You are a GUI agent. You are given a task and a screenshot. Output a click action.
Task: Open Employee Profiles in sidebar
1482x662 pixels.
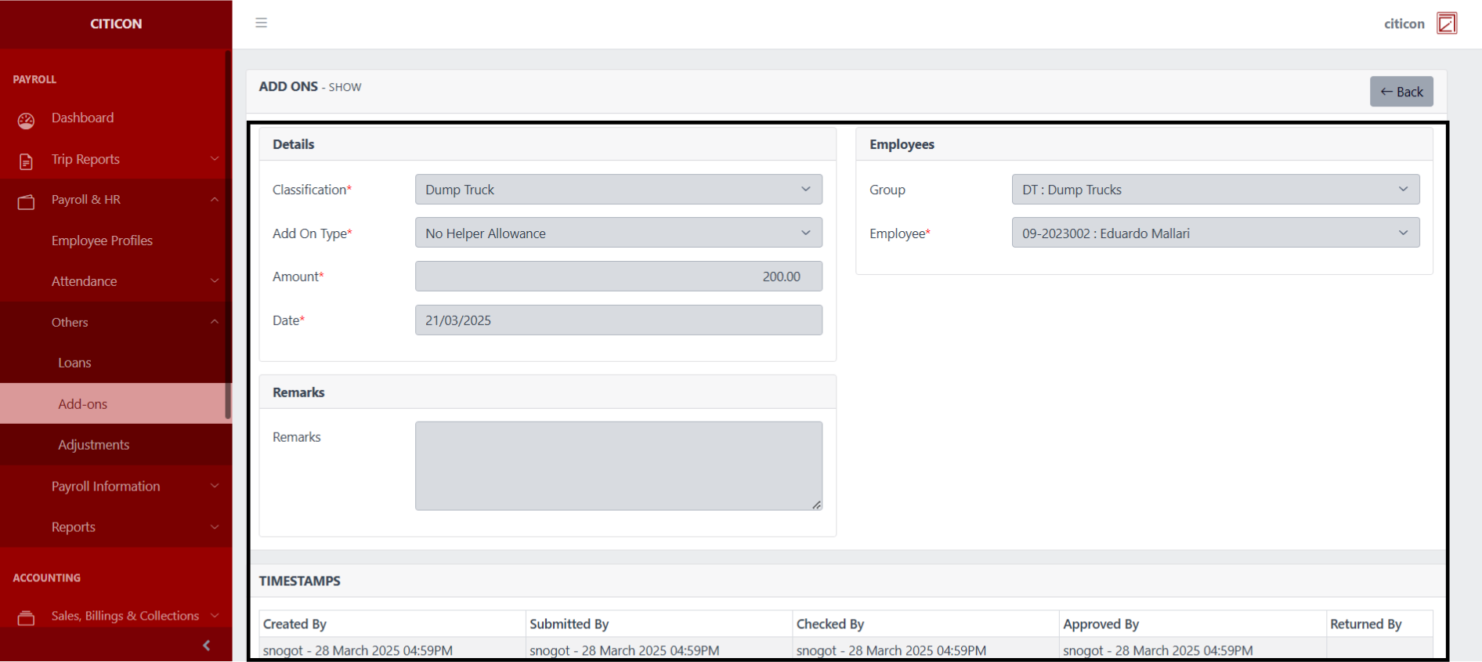point(102,241)
